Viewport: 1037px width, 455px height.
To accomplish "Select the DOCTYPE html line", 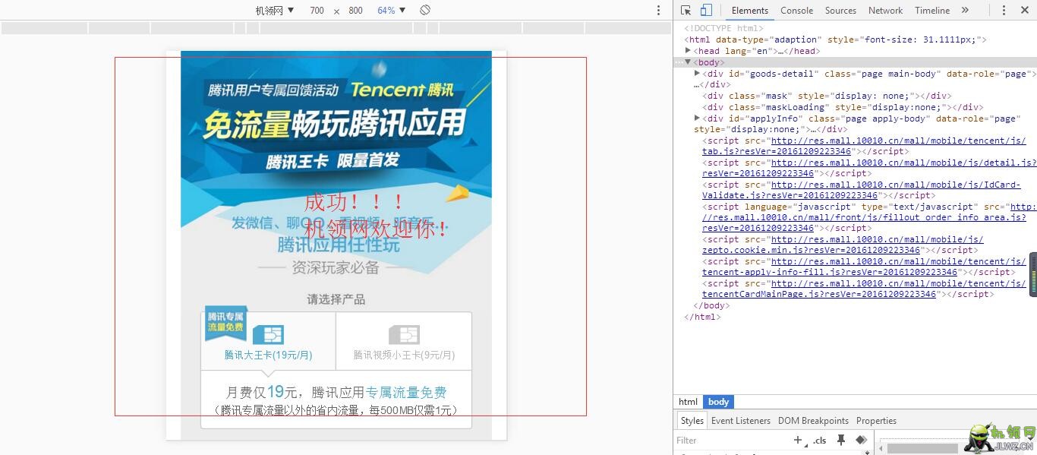I will point(723,28).
